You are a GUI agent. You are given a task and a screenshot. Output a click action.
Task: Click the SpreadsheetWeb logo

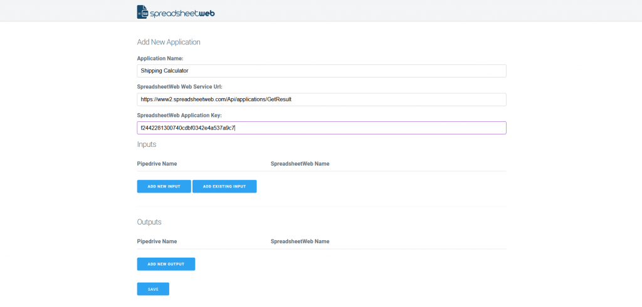click(x=176, y=12)
